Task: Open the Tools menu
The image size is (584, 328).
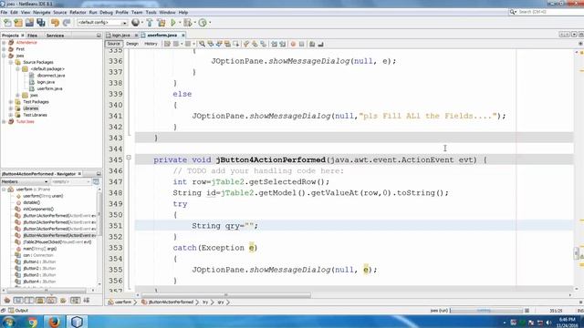Action: click(151, 12)
